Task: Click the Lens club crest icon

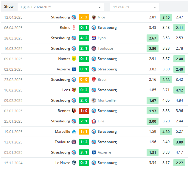Action: [74, 90]
